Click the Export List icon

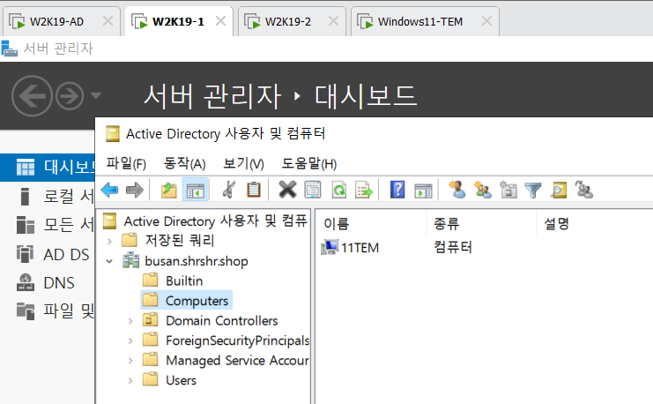point(364,191)
